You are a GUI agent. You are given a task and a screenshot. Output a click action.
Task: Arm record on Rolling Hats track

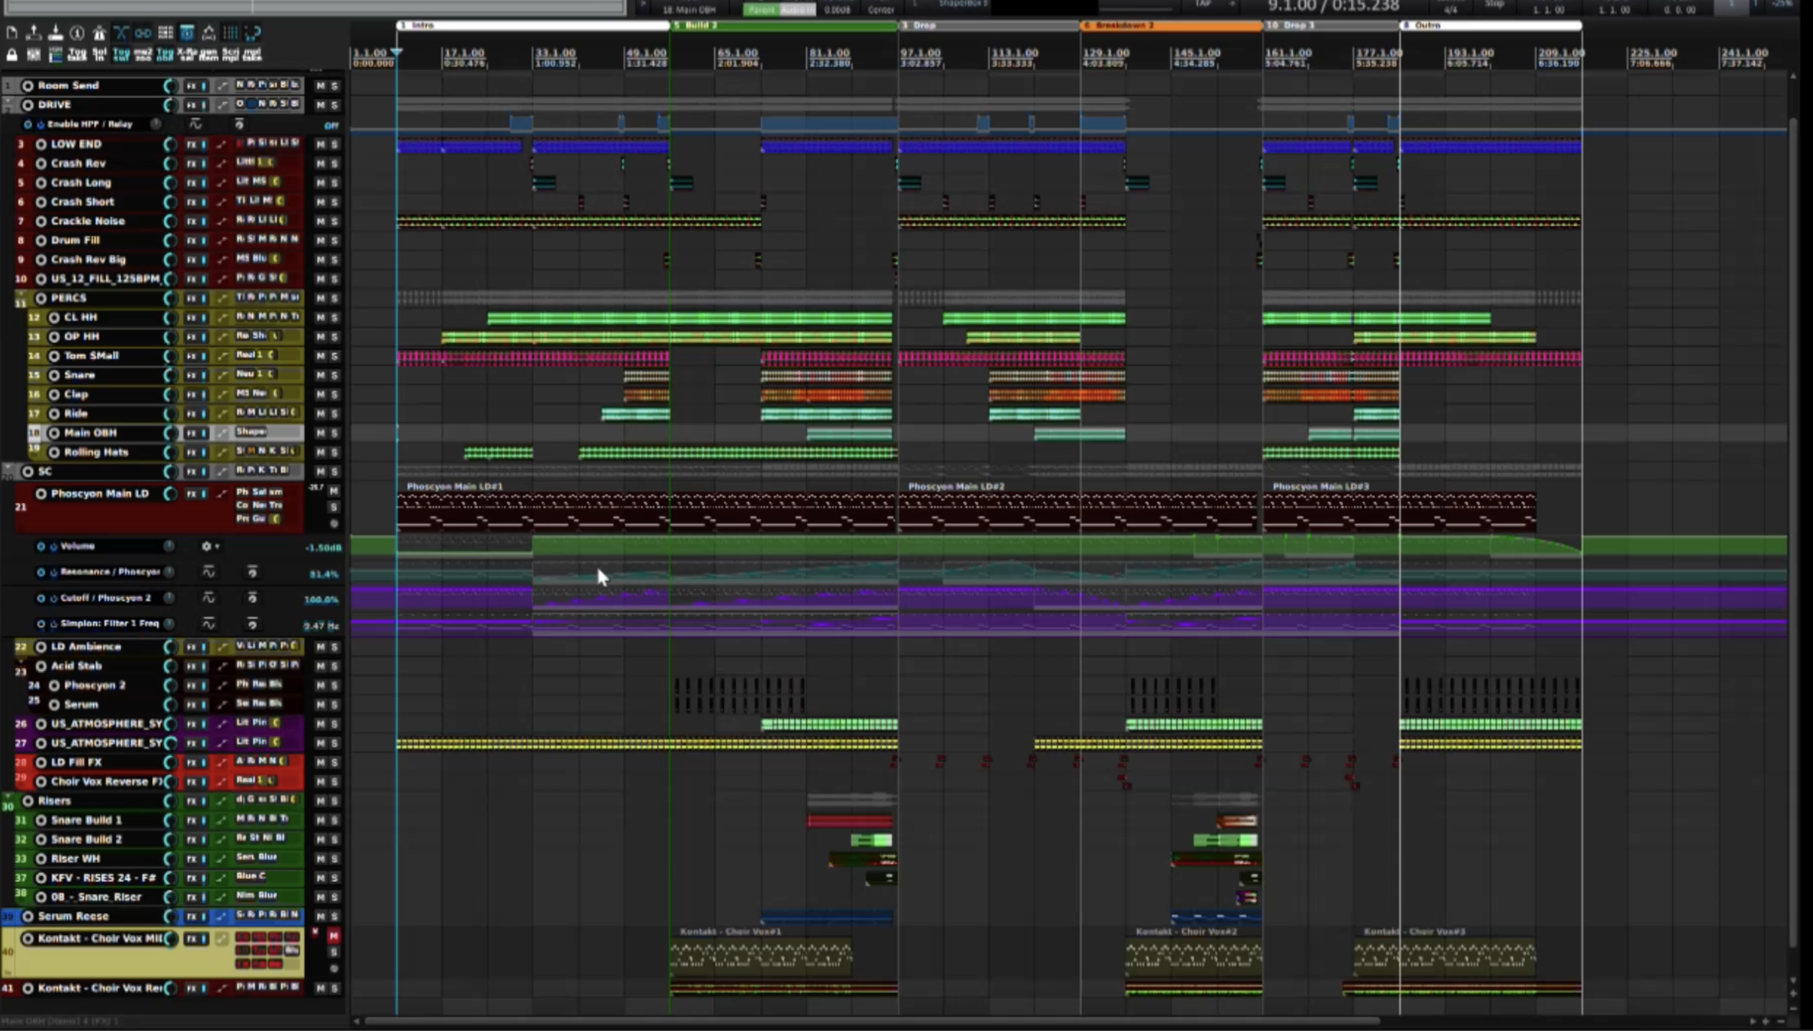click(54, 452)
